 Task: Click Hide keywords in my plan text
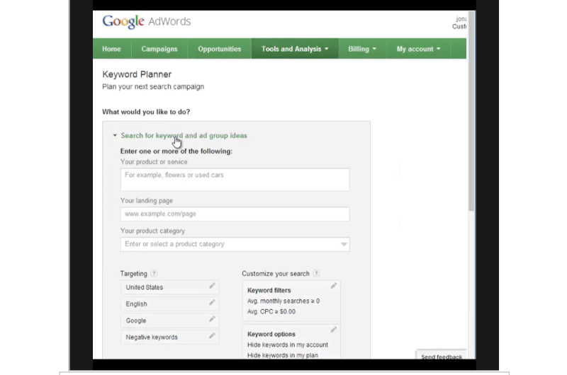pyautogui.click(x=283, y=355)
